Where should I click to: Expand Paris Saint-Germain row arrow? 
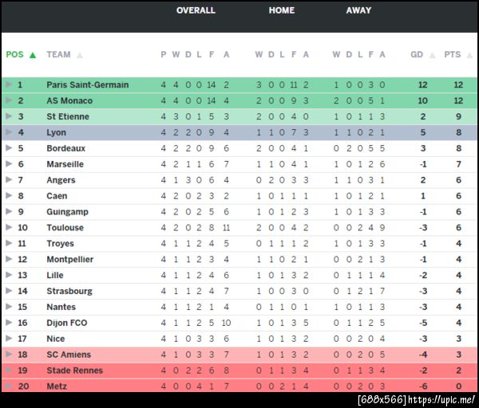point(9,84)
